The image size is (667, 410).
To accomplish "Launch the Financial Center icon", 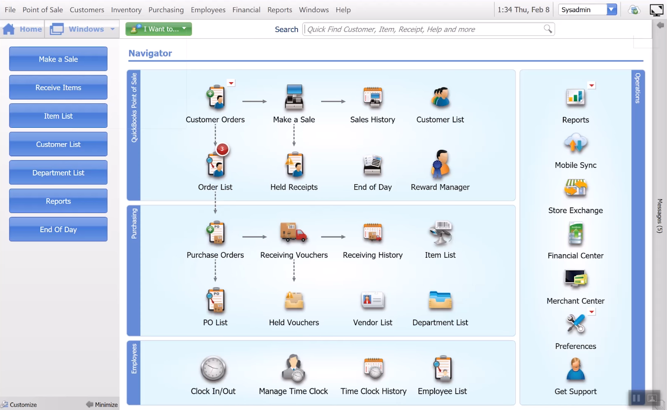I will tap(575, 234).
